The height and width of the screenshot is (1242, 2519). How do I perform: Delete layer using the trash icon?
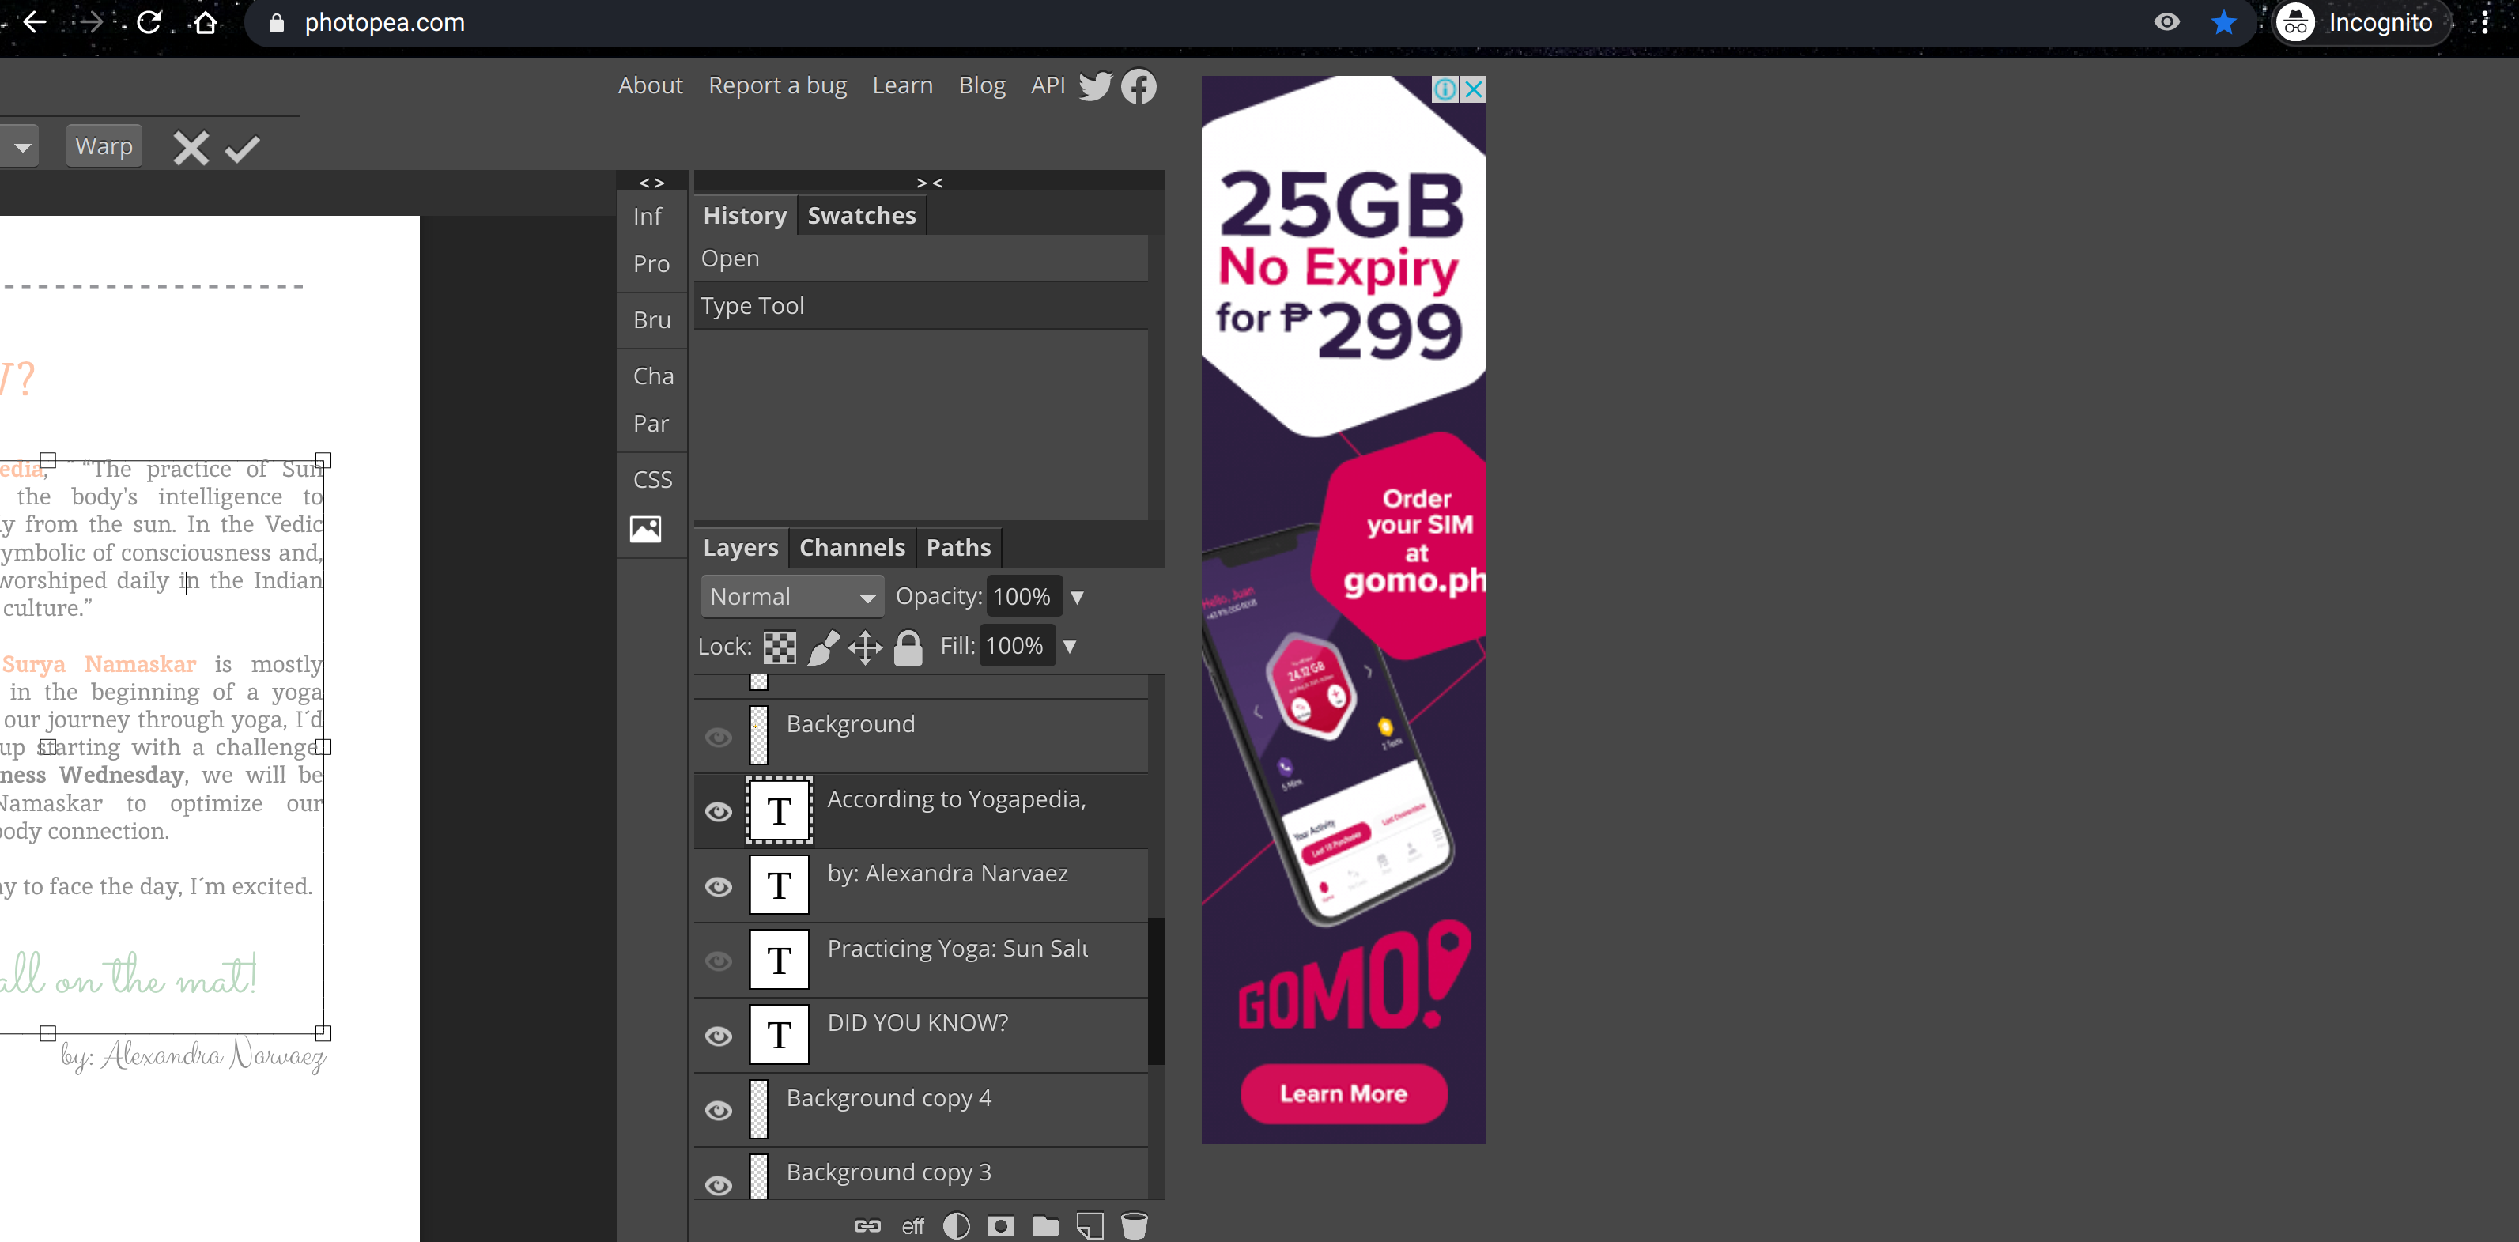[1135, 1225]
